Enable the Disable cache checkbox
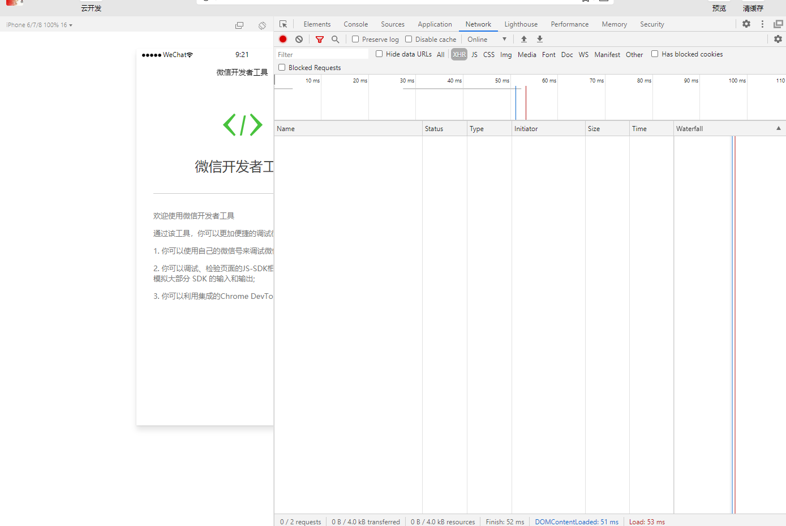 [x=409, y=39]
